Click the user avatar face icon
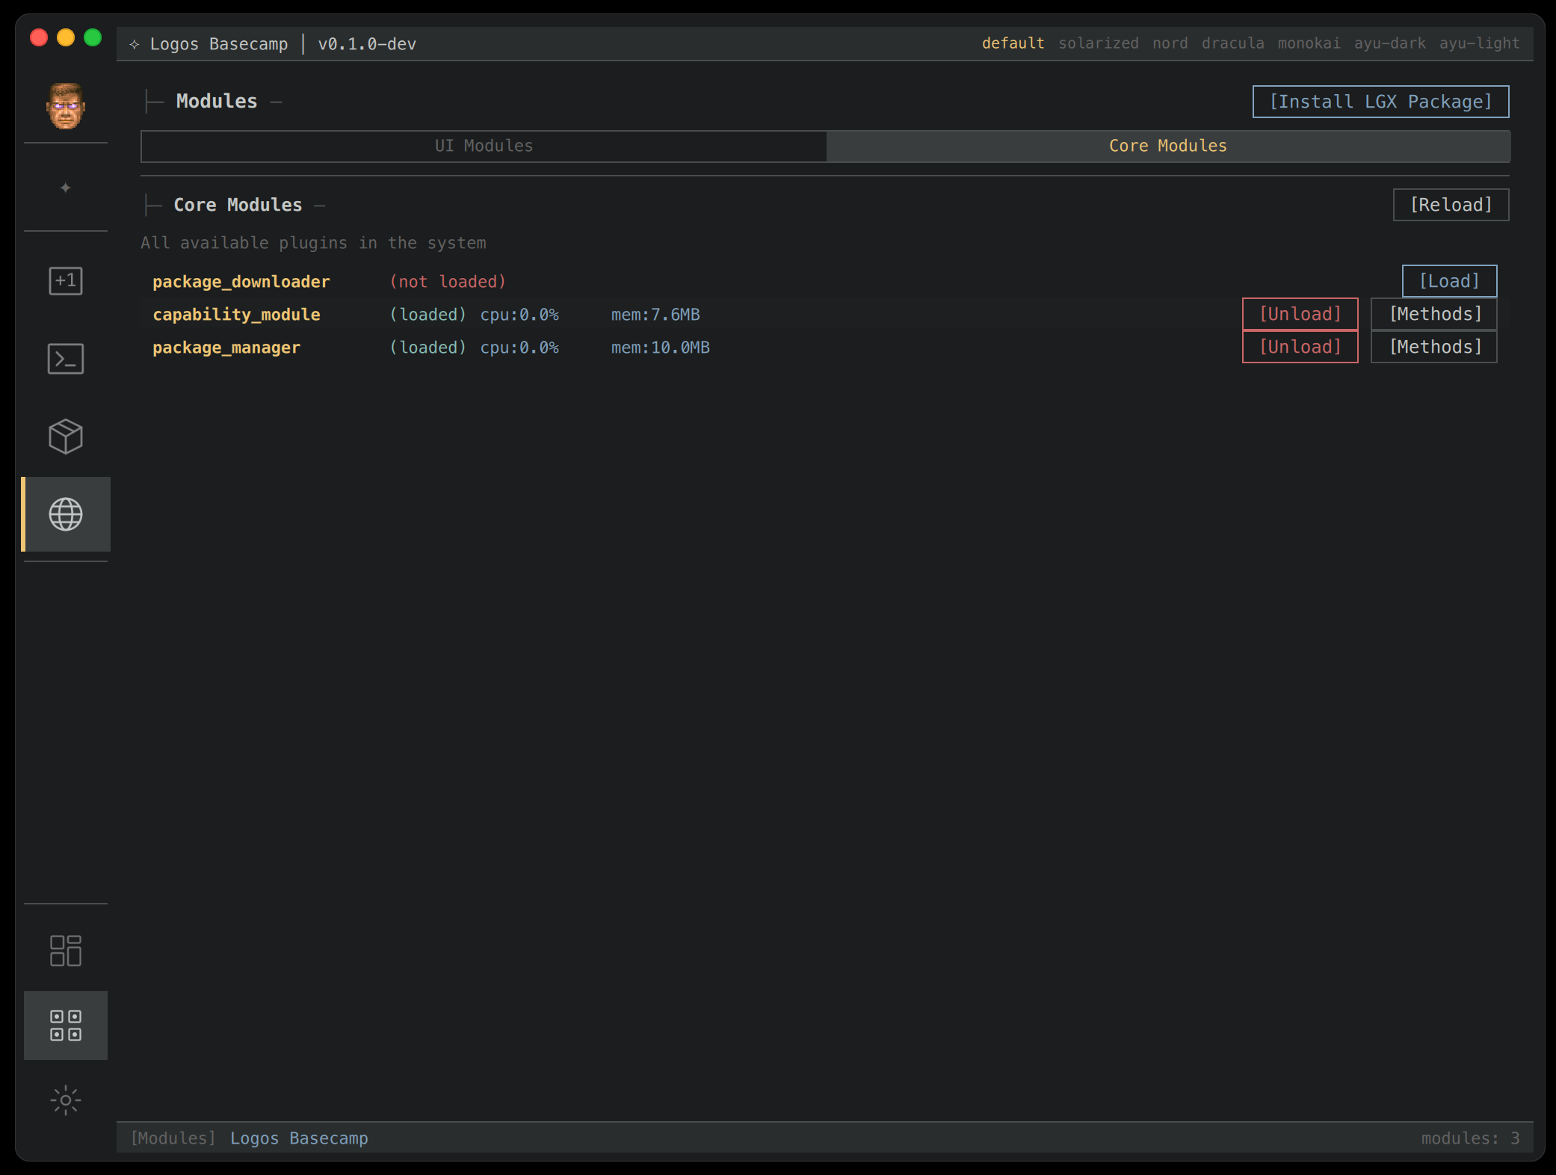 (66, 105)
